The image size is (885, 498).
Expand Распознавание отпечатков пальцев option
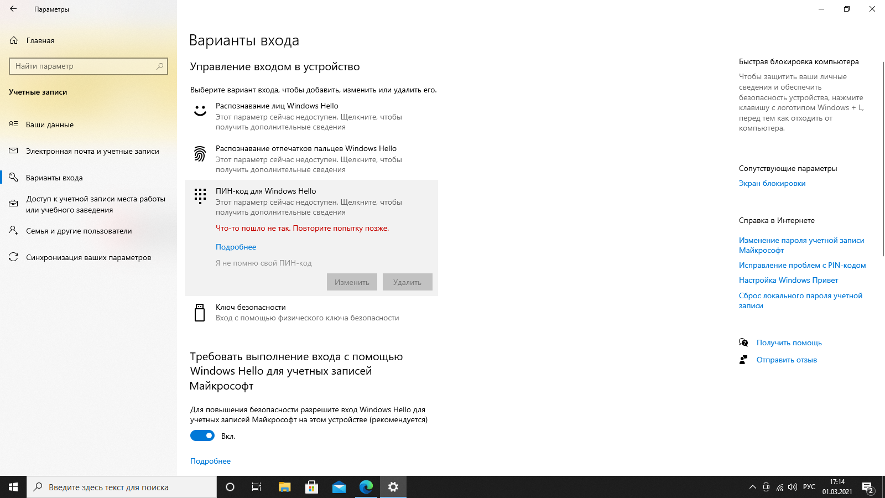311,159
